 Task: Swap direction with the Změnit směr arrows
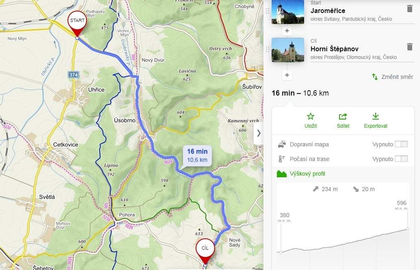(375, 77)
